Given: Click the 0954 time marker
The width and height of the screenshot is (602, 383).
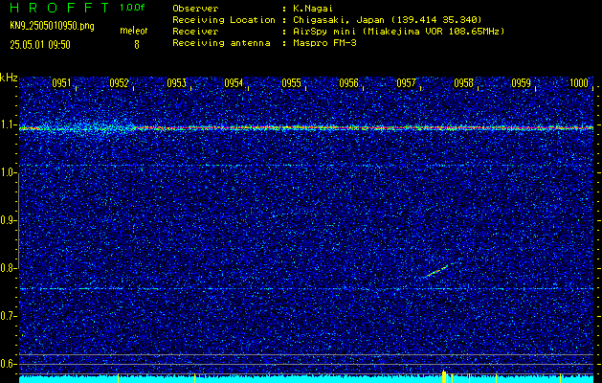Looking at the screenshot, I should (234, 83).
